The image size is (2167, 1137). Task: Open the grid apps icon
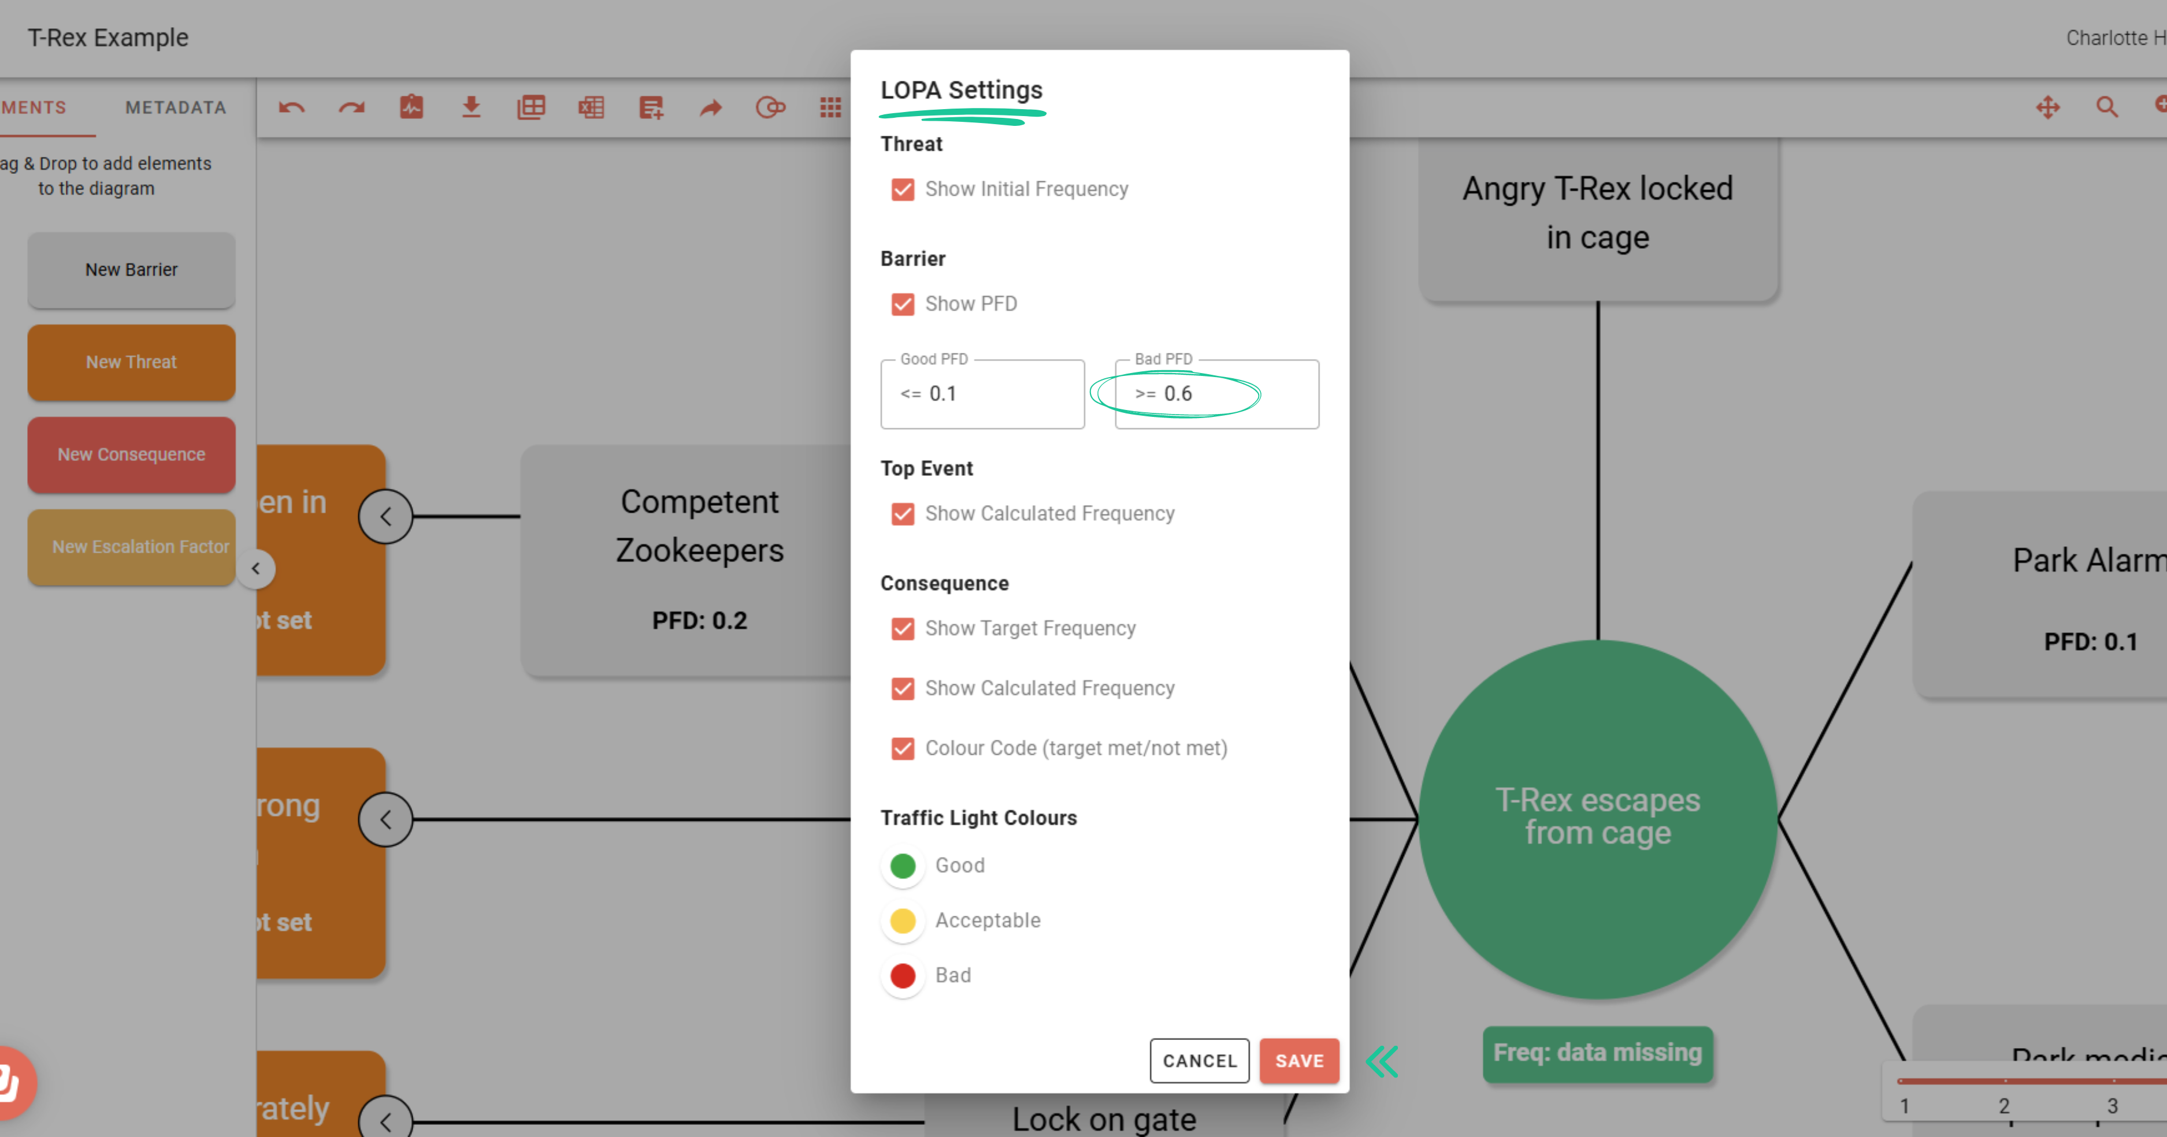click(830, 107)
